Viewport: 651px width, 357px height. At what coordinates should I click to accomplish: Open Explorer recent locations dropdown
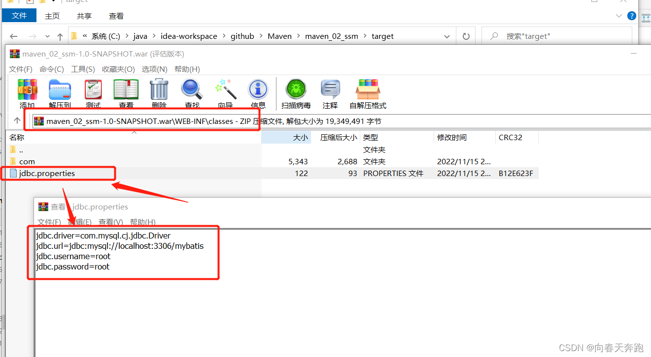[x=47, y=36]
